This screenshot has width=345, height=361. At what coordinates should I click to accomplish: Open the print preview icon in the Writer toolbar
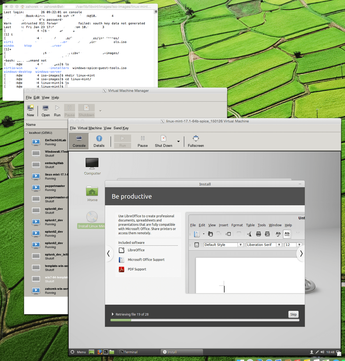267,234
